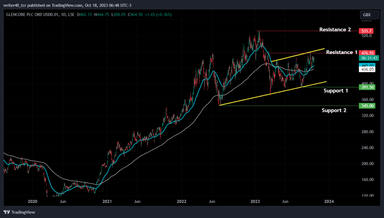Click the 240.00 price axis label
Viewport: 384px width, 218px height.
click(x=367, y=148)
